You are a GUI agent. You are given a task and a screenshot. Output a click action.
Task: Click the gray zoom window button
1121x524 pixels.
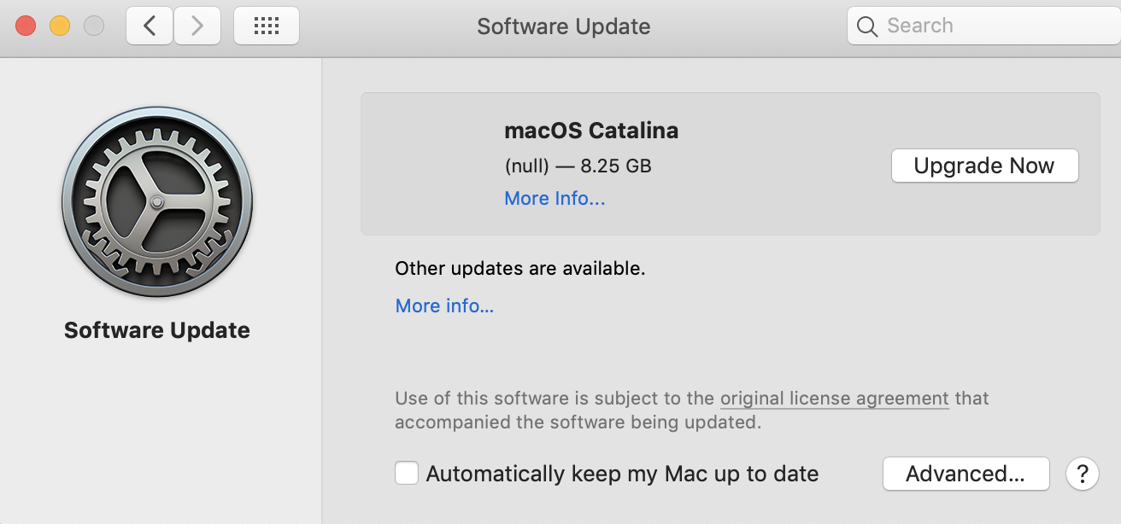pos(94,26)
